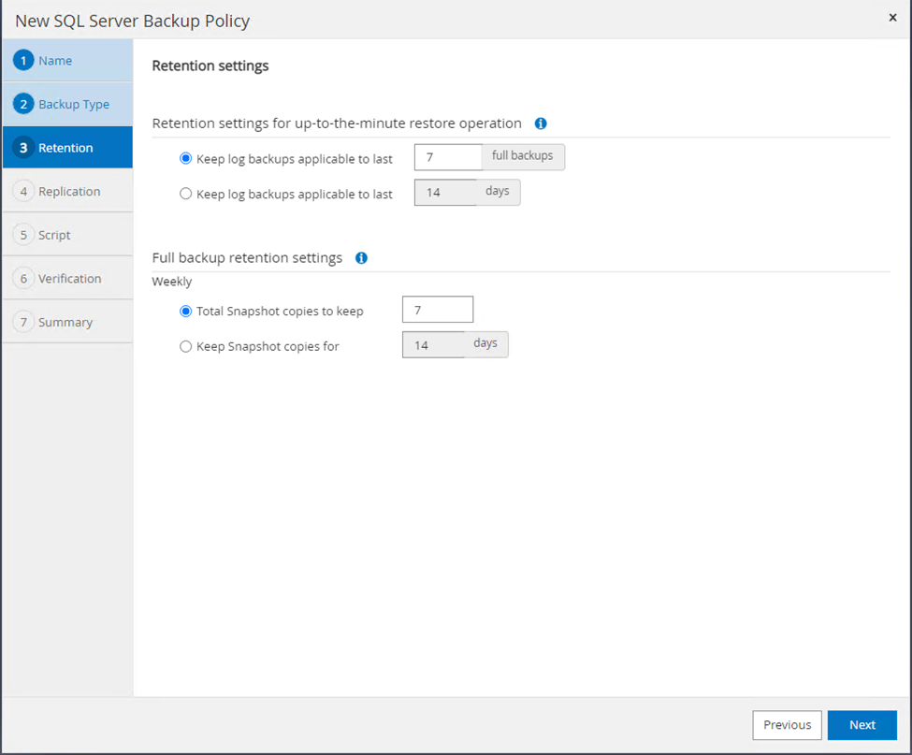The image size is (912, 755).
Task: Select Keep Snapshot copies for days option
Action: 185,346
